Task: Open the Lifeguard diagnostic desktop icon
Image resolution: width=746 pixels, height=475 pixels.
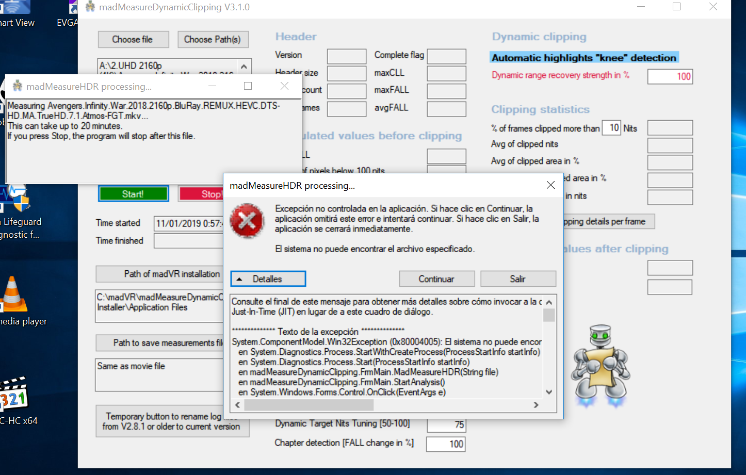Action: coord(14,199)
